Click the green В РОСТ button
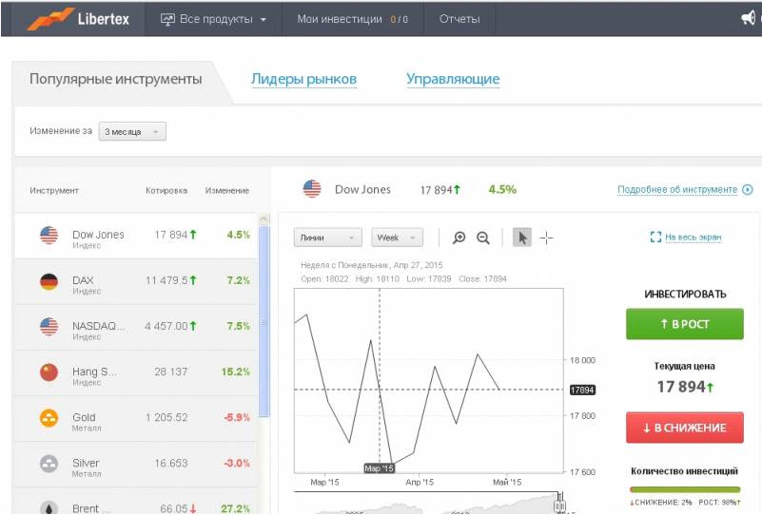Image resolution: width=762 pixels, height=515 pixels. pyautogui.click(x=685, y=324)
